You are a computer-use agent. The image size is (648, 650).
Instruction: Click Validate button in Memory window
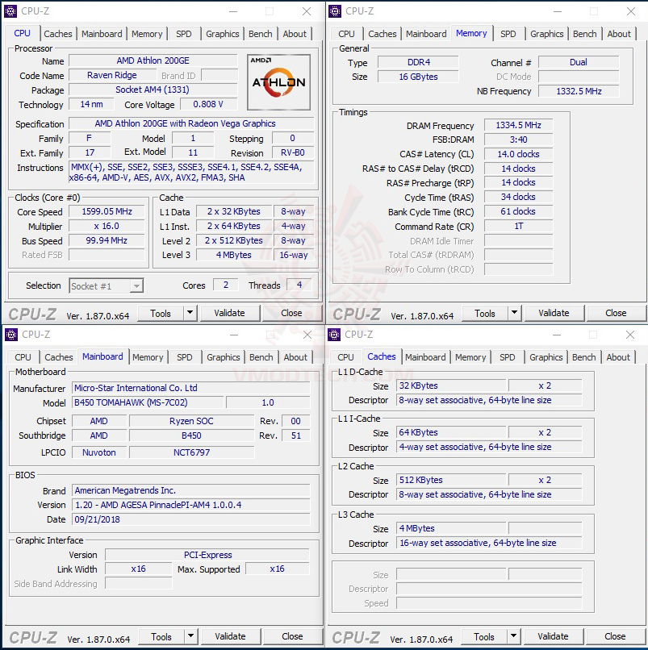554,313
